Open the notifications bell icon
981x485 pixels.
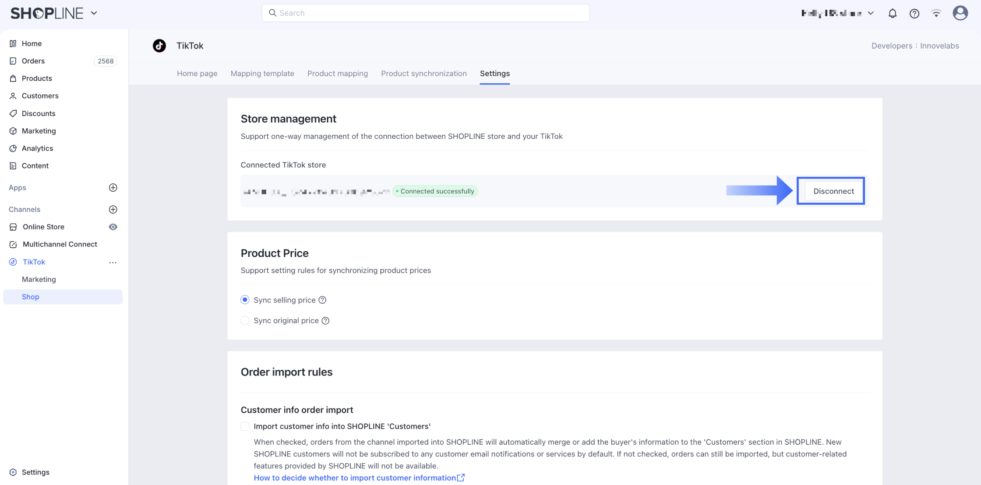(x=892, y=13)
